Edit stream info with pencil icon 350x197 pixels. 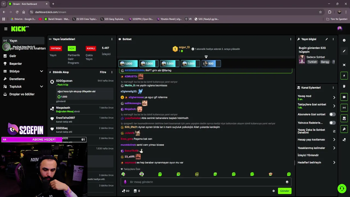coord(326,39)
